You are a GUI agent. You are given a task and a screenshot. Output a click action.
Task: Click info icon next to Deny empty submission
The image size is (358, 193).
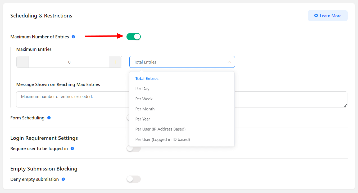point(63,179)
